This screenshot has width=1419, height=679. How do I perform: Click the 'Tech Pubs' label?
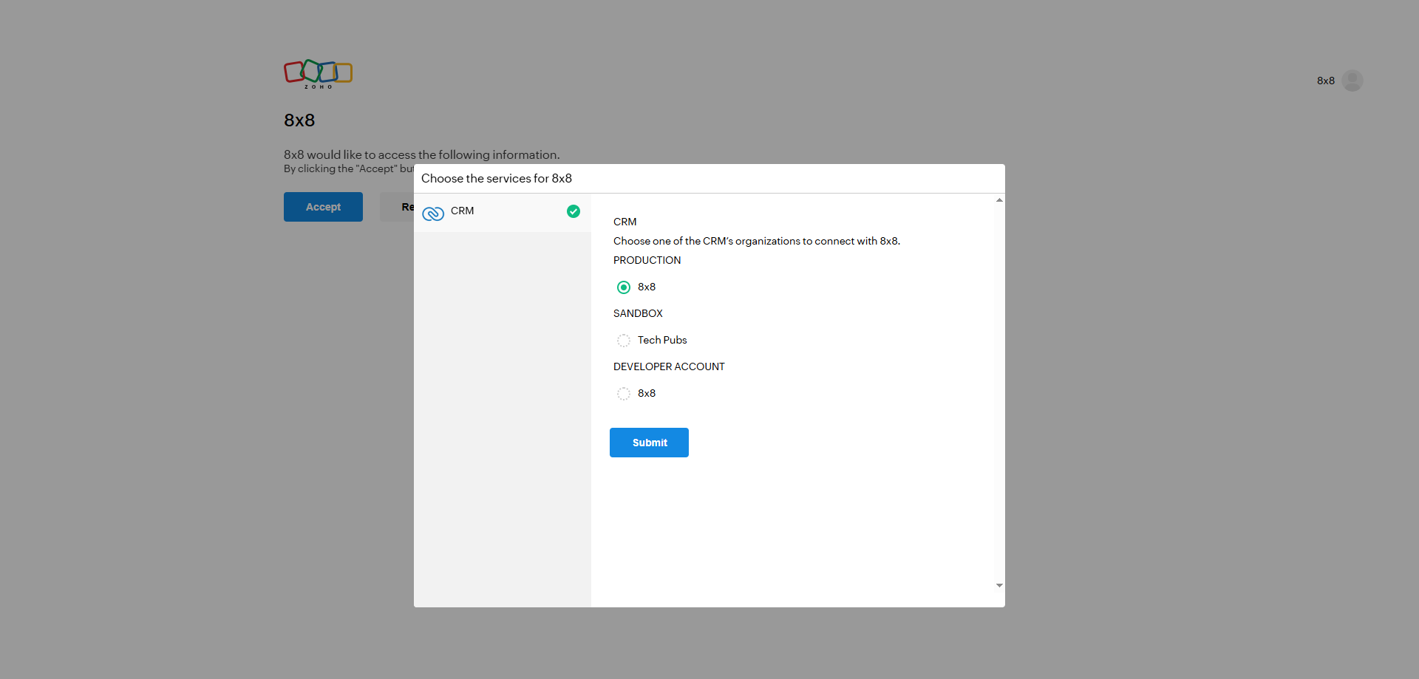coord(662,340)
